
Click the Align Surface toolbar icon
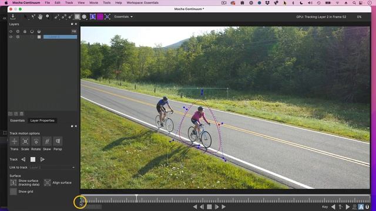(x=108, y=16)
